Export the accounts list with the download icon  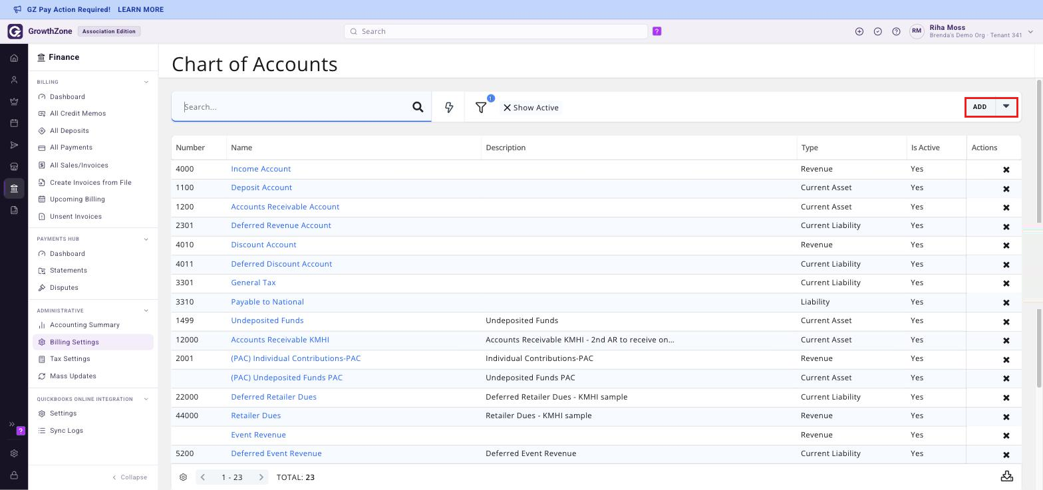(1007, 476)
